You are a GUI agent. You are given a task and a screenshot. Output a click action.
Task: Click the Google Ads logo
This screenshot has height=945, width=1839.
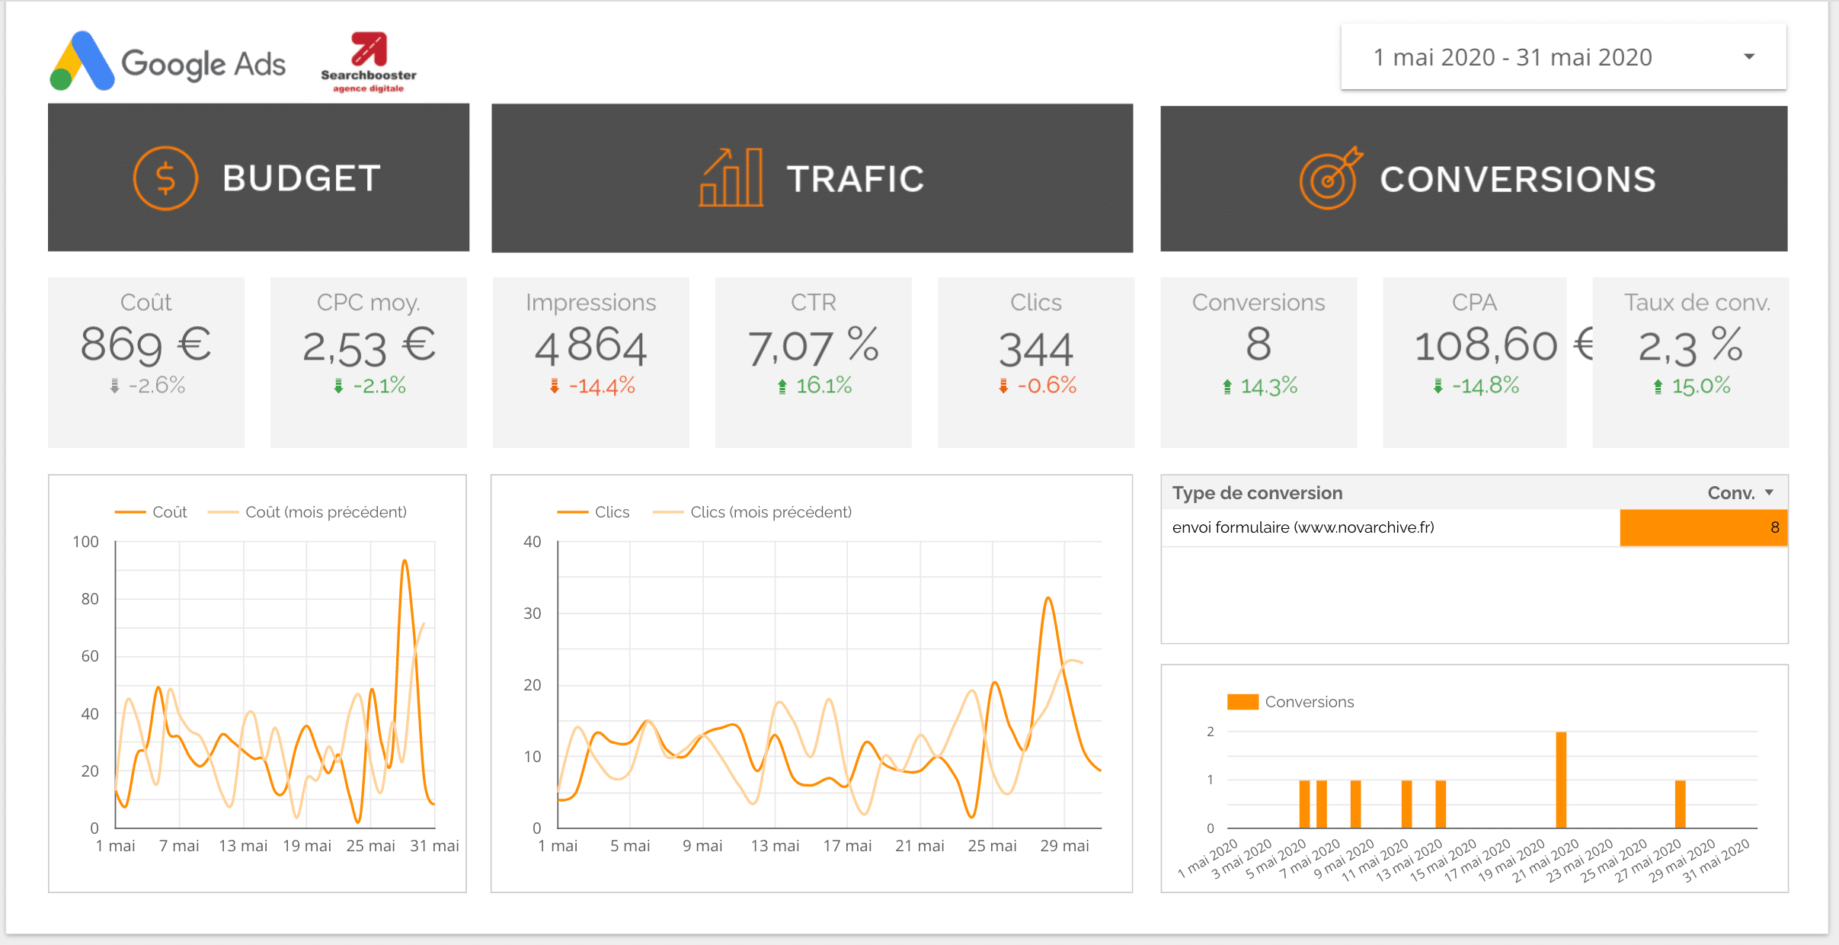[168, 62]
